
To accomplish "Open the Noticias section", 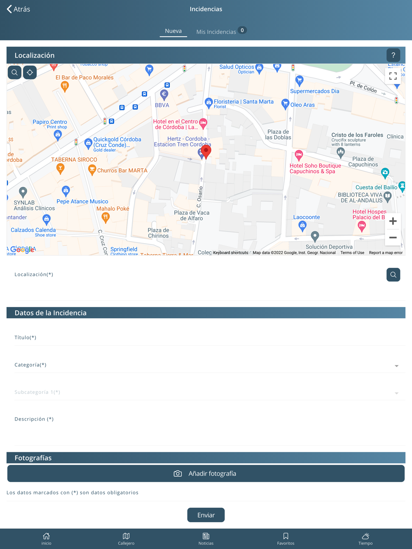I will [x=206, y=539].
